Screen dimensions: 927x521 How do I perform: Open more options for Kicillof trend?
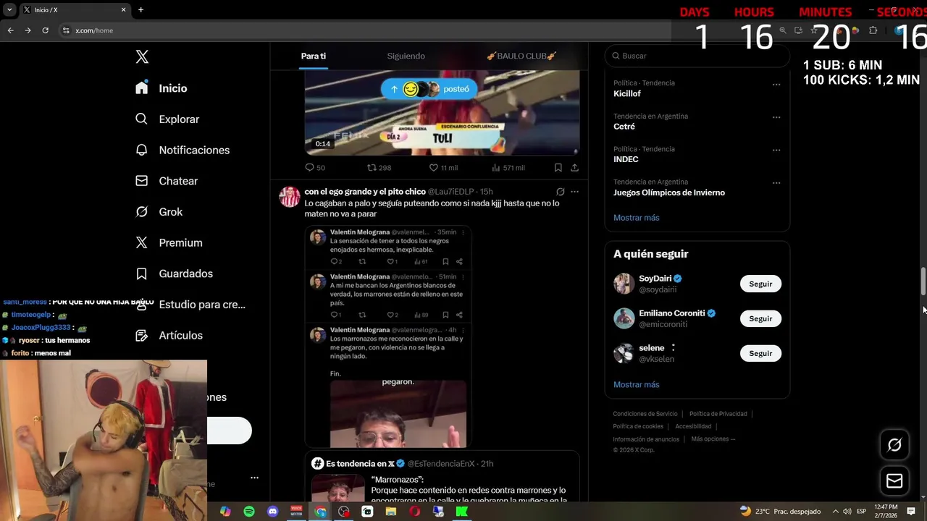(x=776, y=85)
